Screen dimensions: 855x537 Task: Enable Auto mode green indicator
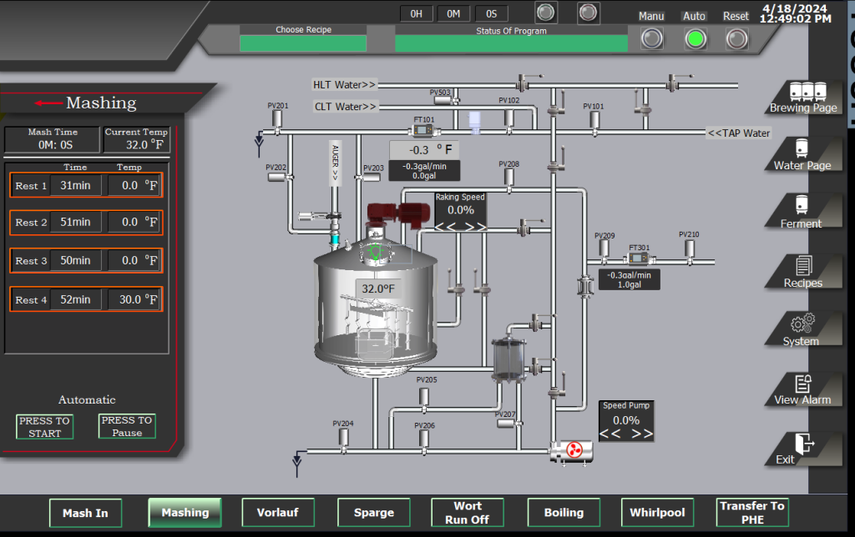pyautogui.click(x=695, y=38)
